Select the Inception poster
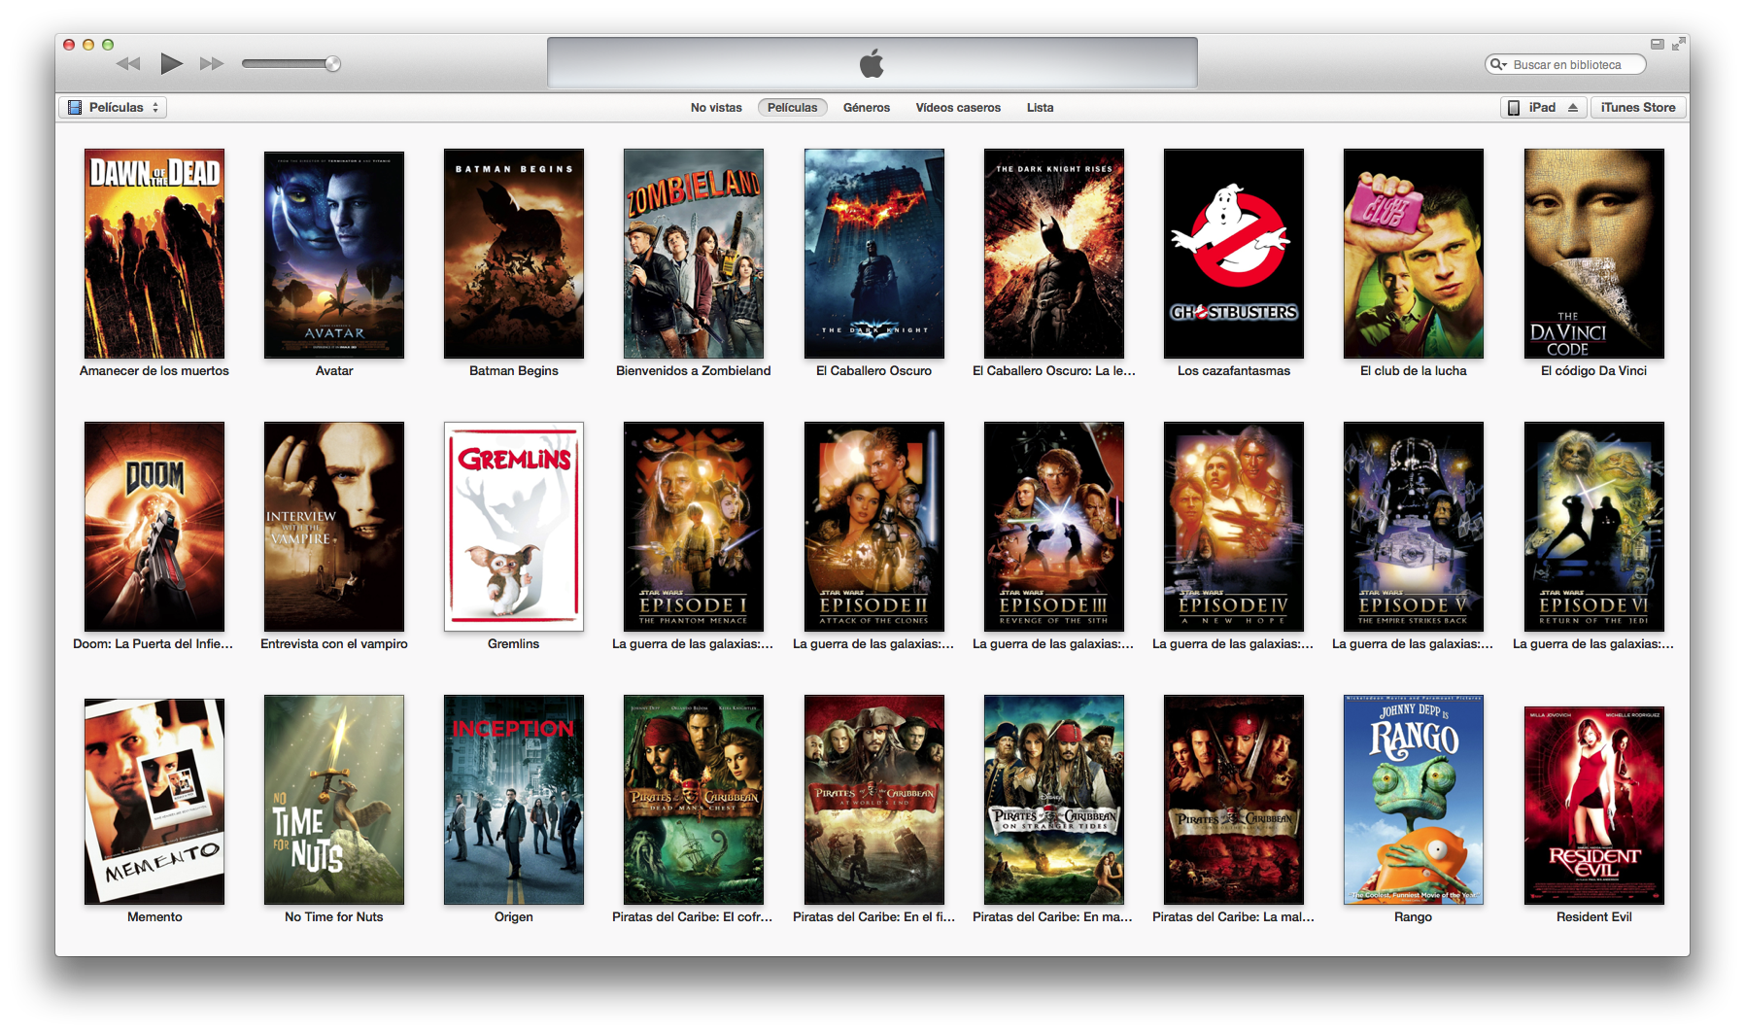1745x1033 pixels. click(514, 800)
